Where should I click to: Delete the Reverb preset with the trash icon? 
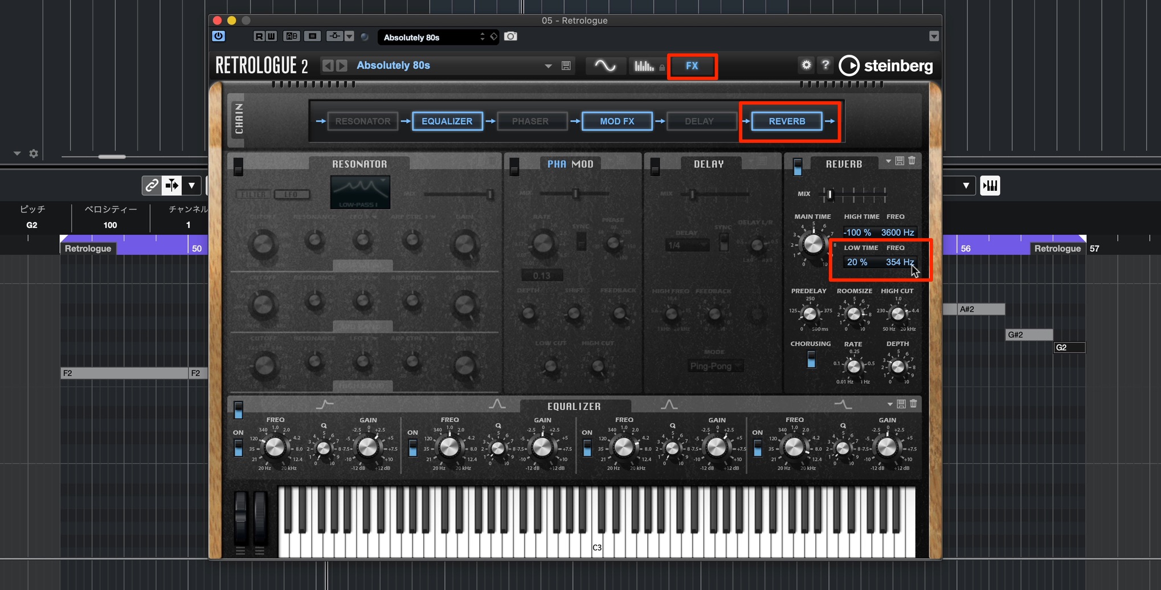click(912, 161)
